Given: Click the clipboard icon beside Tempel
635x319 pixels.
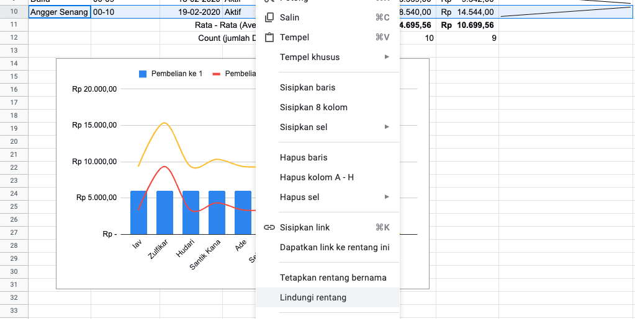Looking at the screenshot, I should pyautogui.click(x=269, y=38).
